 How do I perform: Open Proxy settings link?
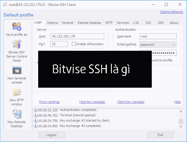point(49,102)
